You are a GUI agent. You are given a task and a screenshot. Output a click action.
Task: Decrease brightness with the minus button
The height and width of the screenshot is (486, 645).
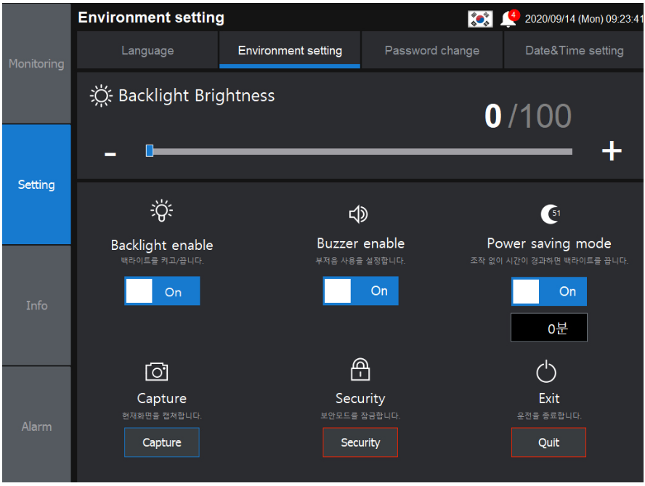pyautogui.click(x=110, y=153)
